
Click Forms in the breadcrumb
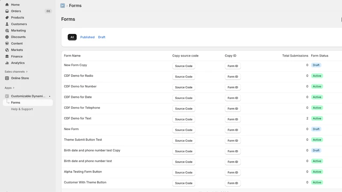[75, 6]
